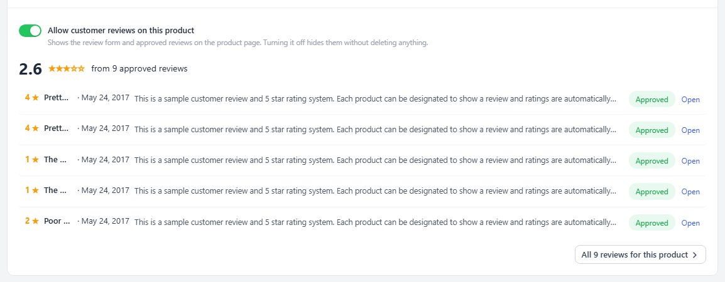This screenshot has width=725, height=282.
Task: Click the review form description help text
Action: tap(237, 43)
